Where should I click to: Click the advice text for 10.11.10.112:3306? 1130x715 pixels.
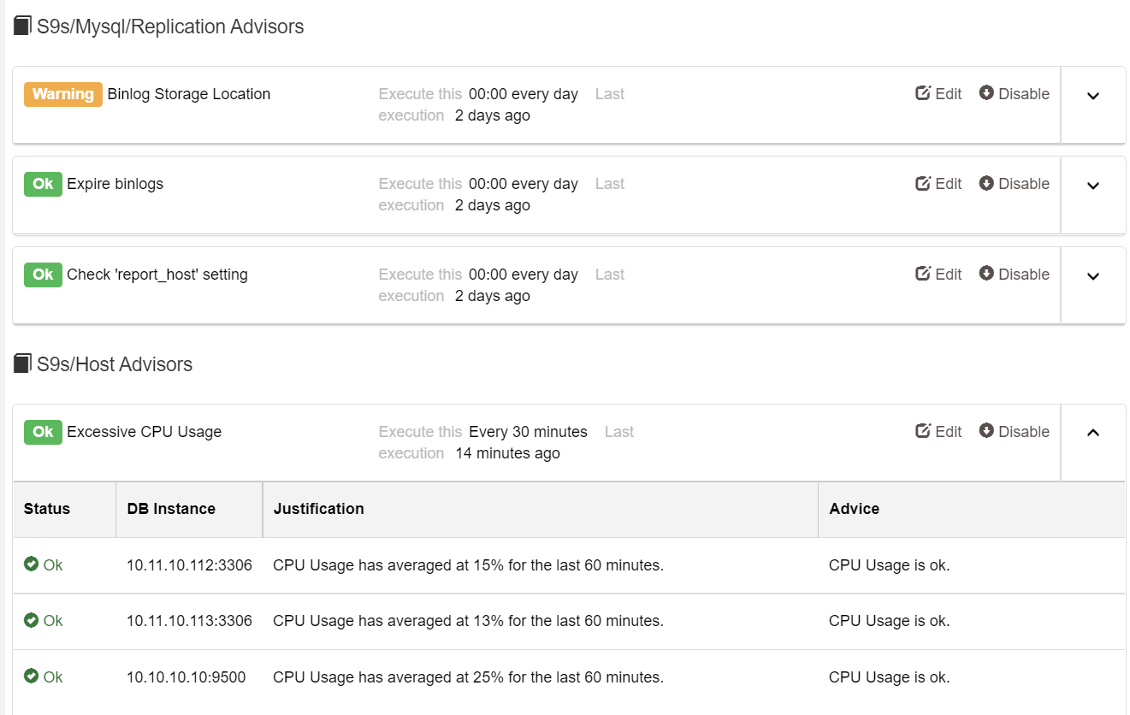(890, 565)
